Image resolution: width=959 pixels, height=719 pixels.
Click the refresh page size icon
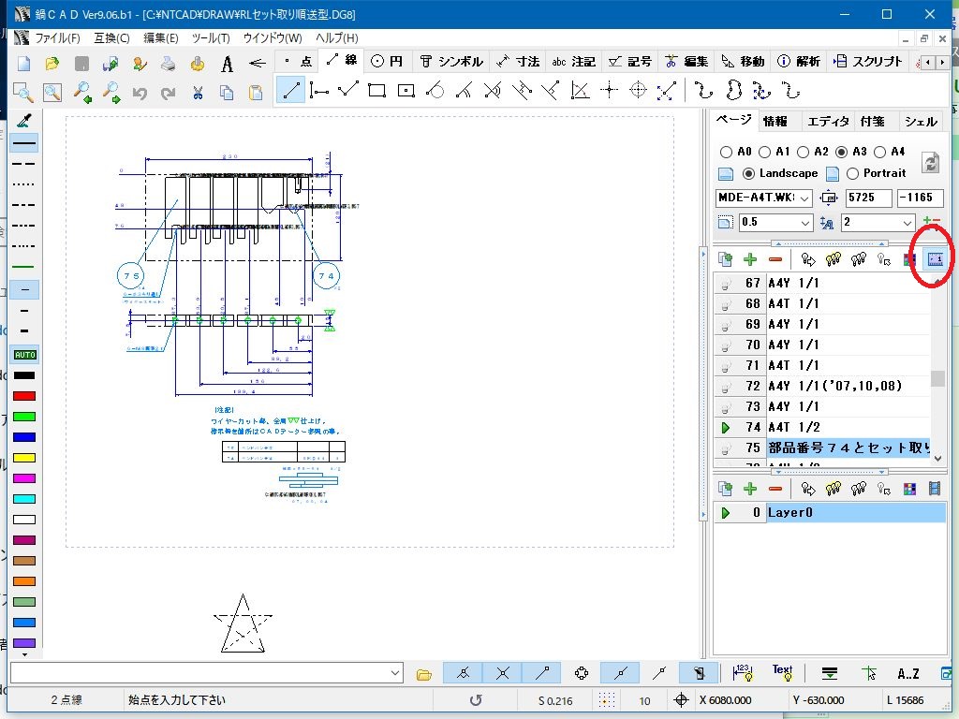pos(930,162)
